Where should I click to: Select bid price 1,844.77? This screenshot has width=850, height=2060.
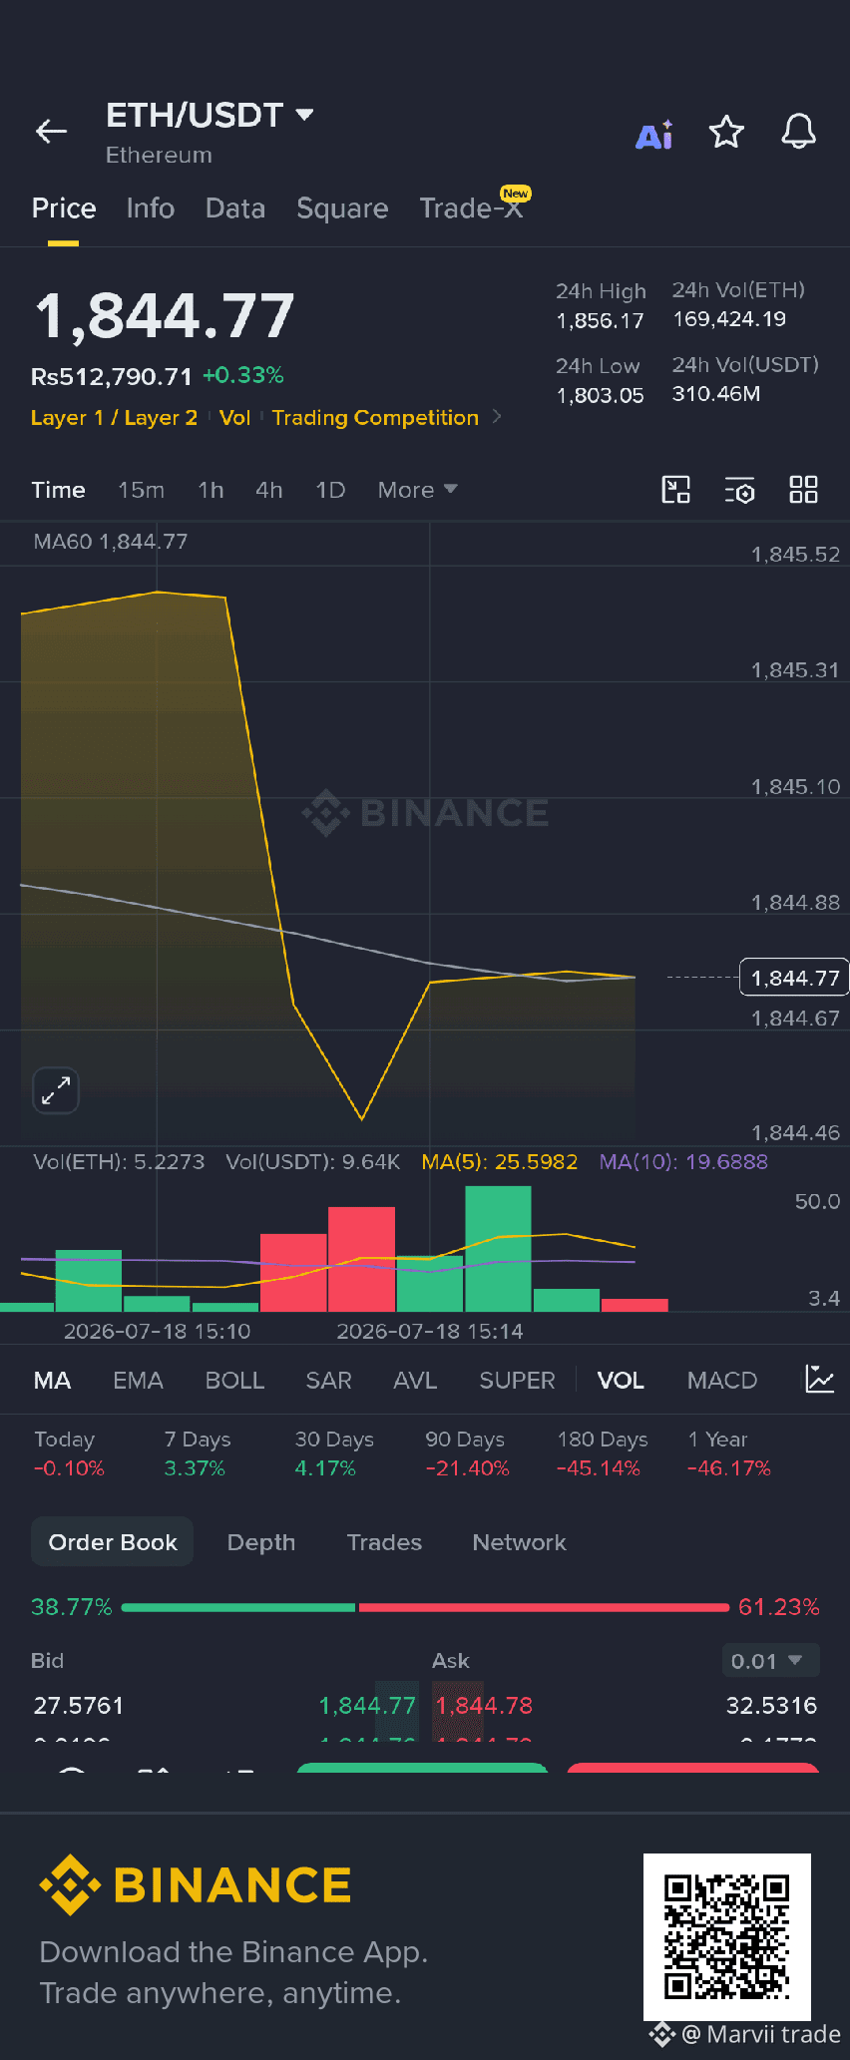tap(367, 1705)
